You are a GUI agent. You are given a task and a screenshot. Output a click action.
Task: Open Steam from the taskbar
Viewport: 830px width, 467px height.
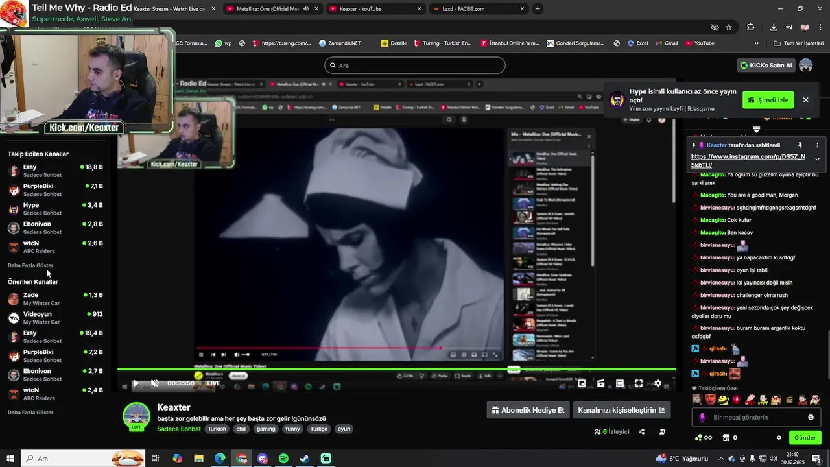304,459
